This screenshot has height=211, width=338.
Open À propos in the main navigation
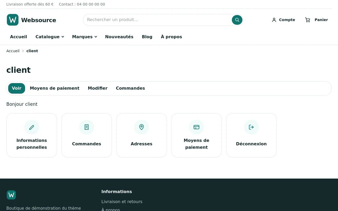(171, 37)
